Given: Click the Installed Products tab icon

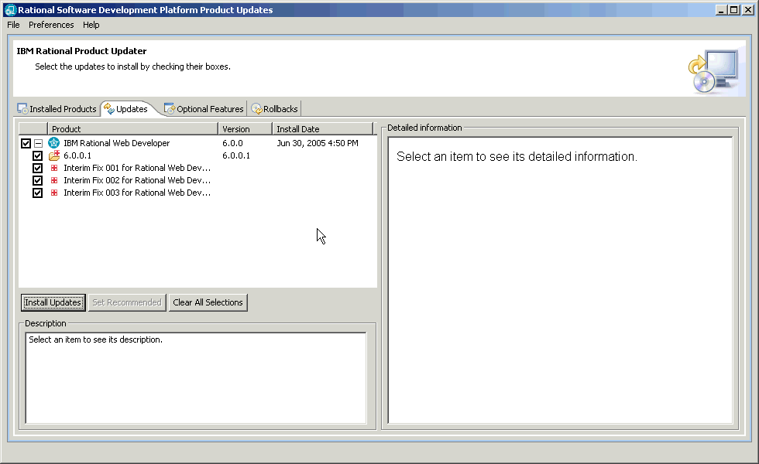Looking at the screenshot, I should [22, 109].
